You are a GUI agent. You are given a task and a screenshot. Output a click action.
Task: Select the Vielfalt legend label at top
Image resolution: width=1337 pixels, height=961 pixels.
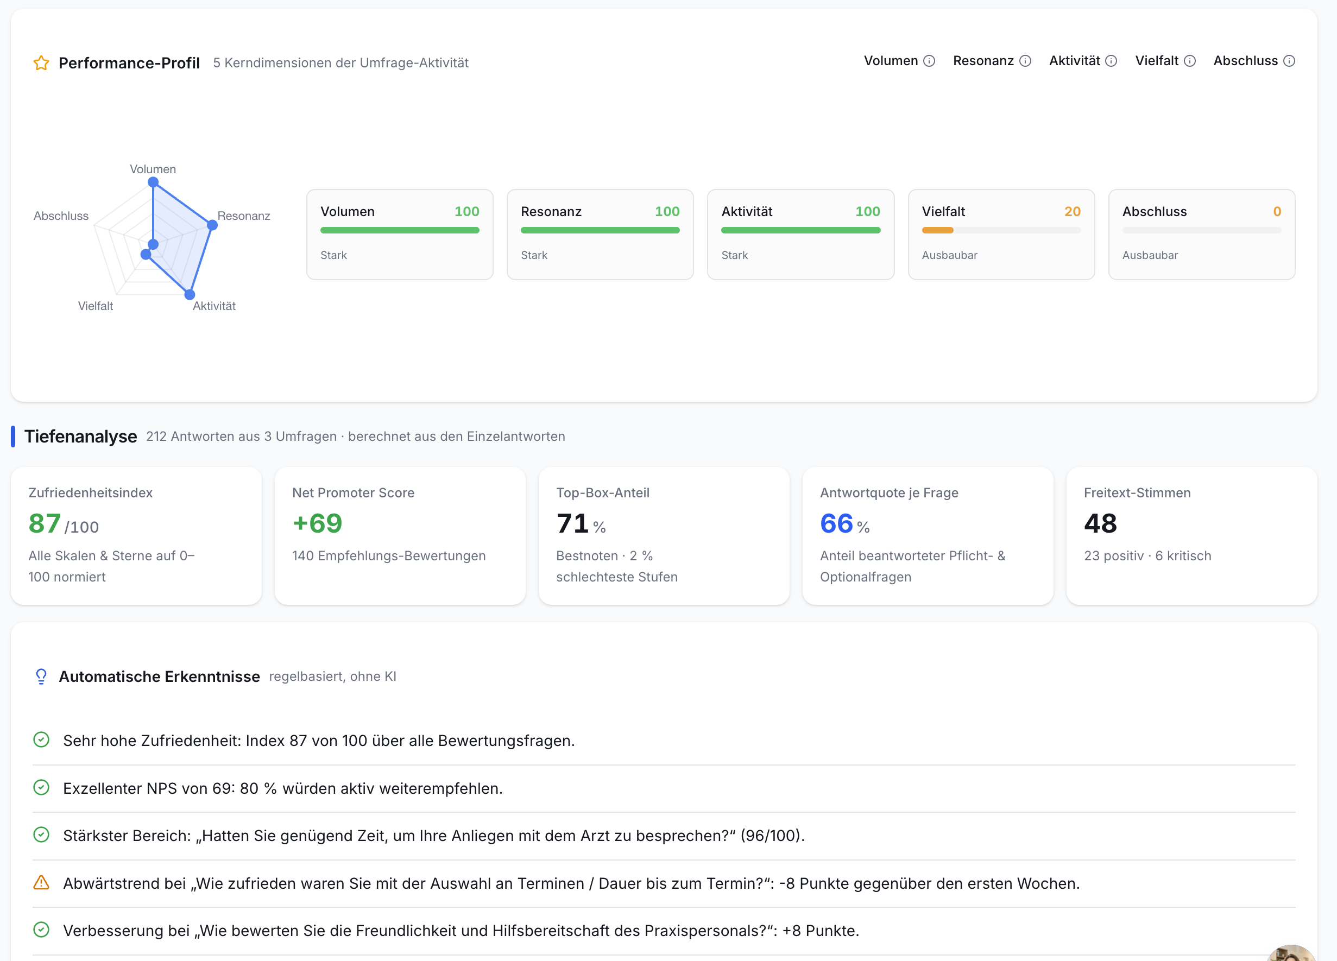pos(1157,61)
